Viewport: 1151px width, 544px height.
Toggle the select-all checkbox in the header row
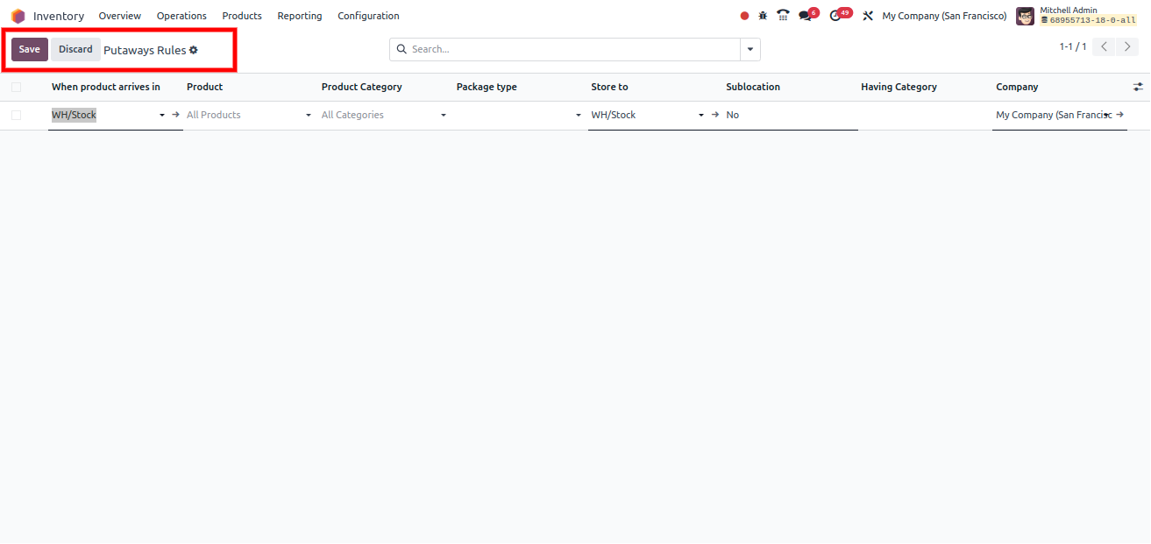pos(15,86)
